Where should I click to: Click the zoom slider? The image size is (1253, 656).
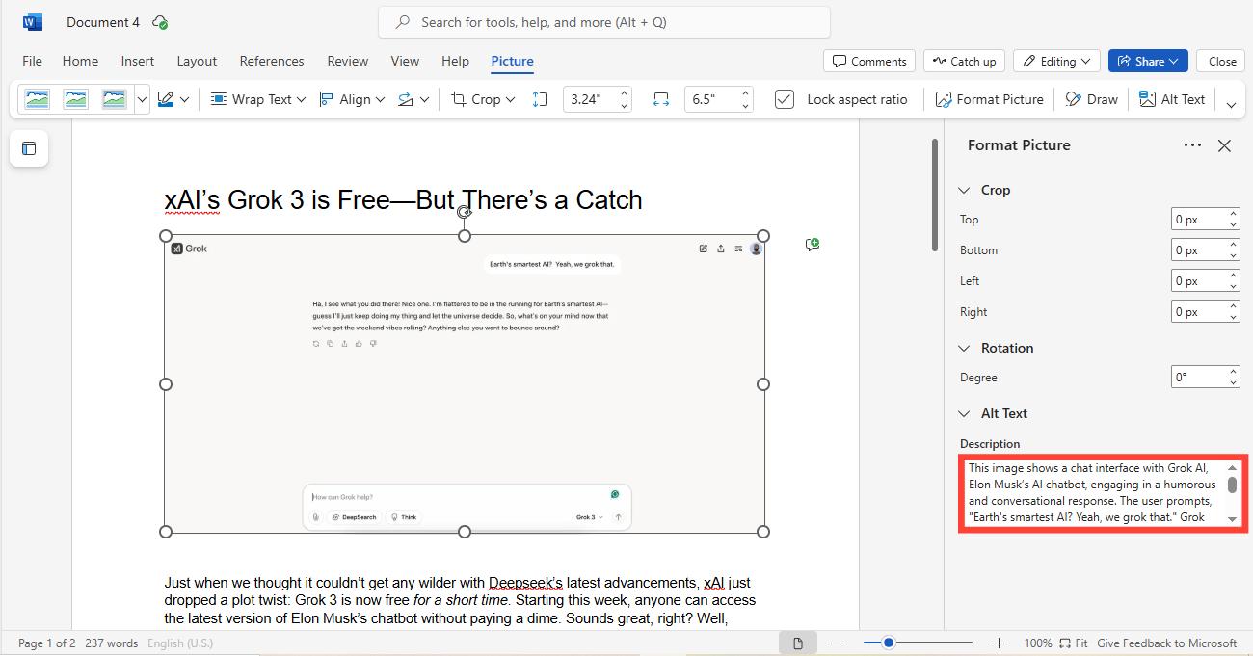[917, 643]
